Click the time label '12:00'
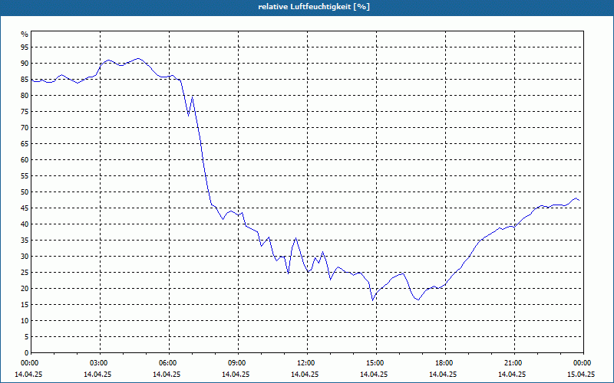Image resolution: width=614 pixels, height=383 pixels. click(x=306, y=363)
